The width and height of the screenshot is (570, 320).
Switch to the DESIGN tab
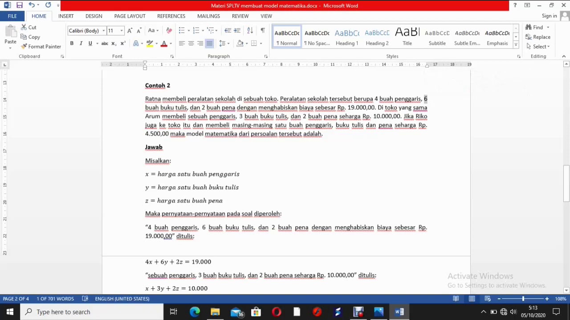pyautogui.click(x=94, y=16)
